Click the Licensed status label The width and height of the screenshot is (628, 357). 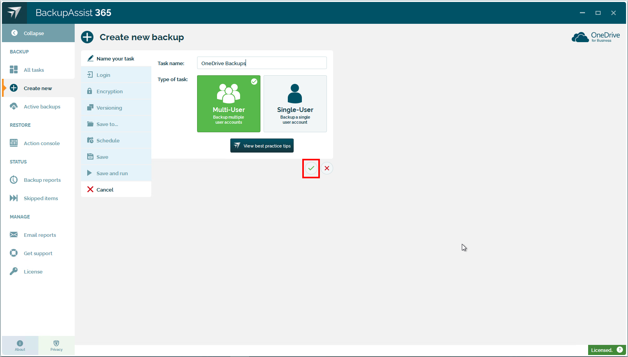click(602, 350)
